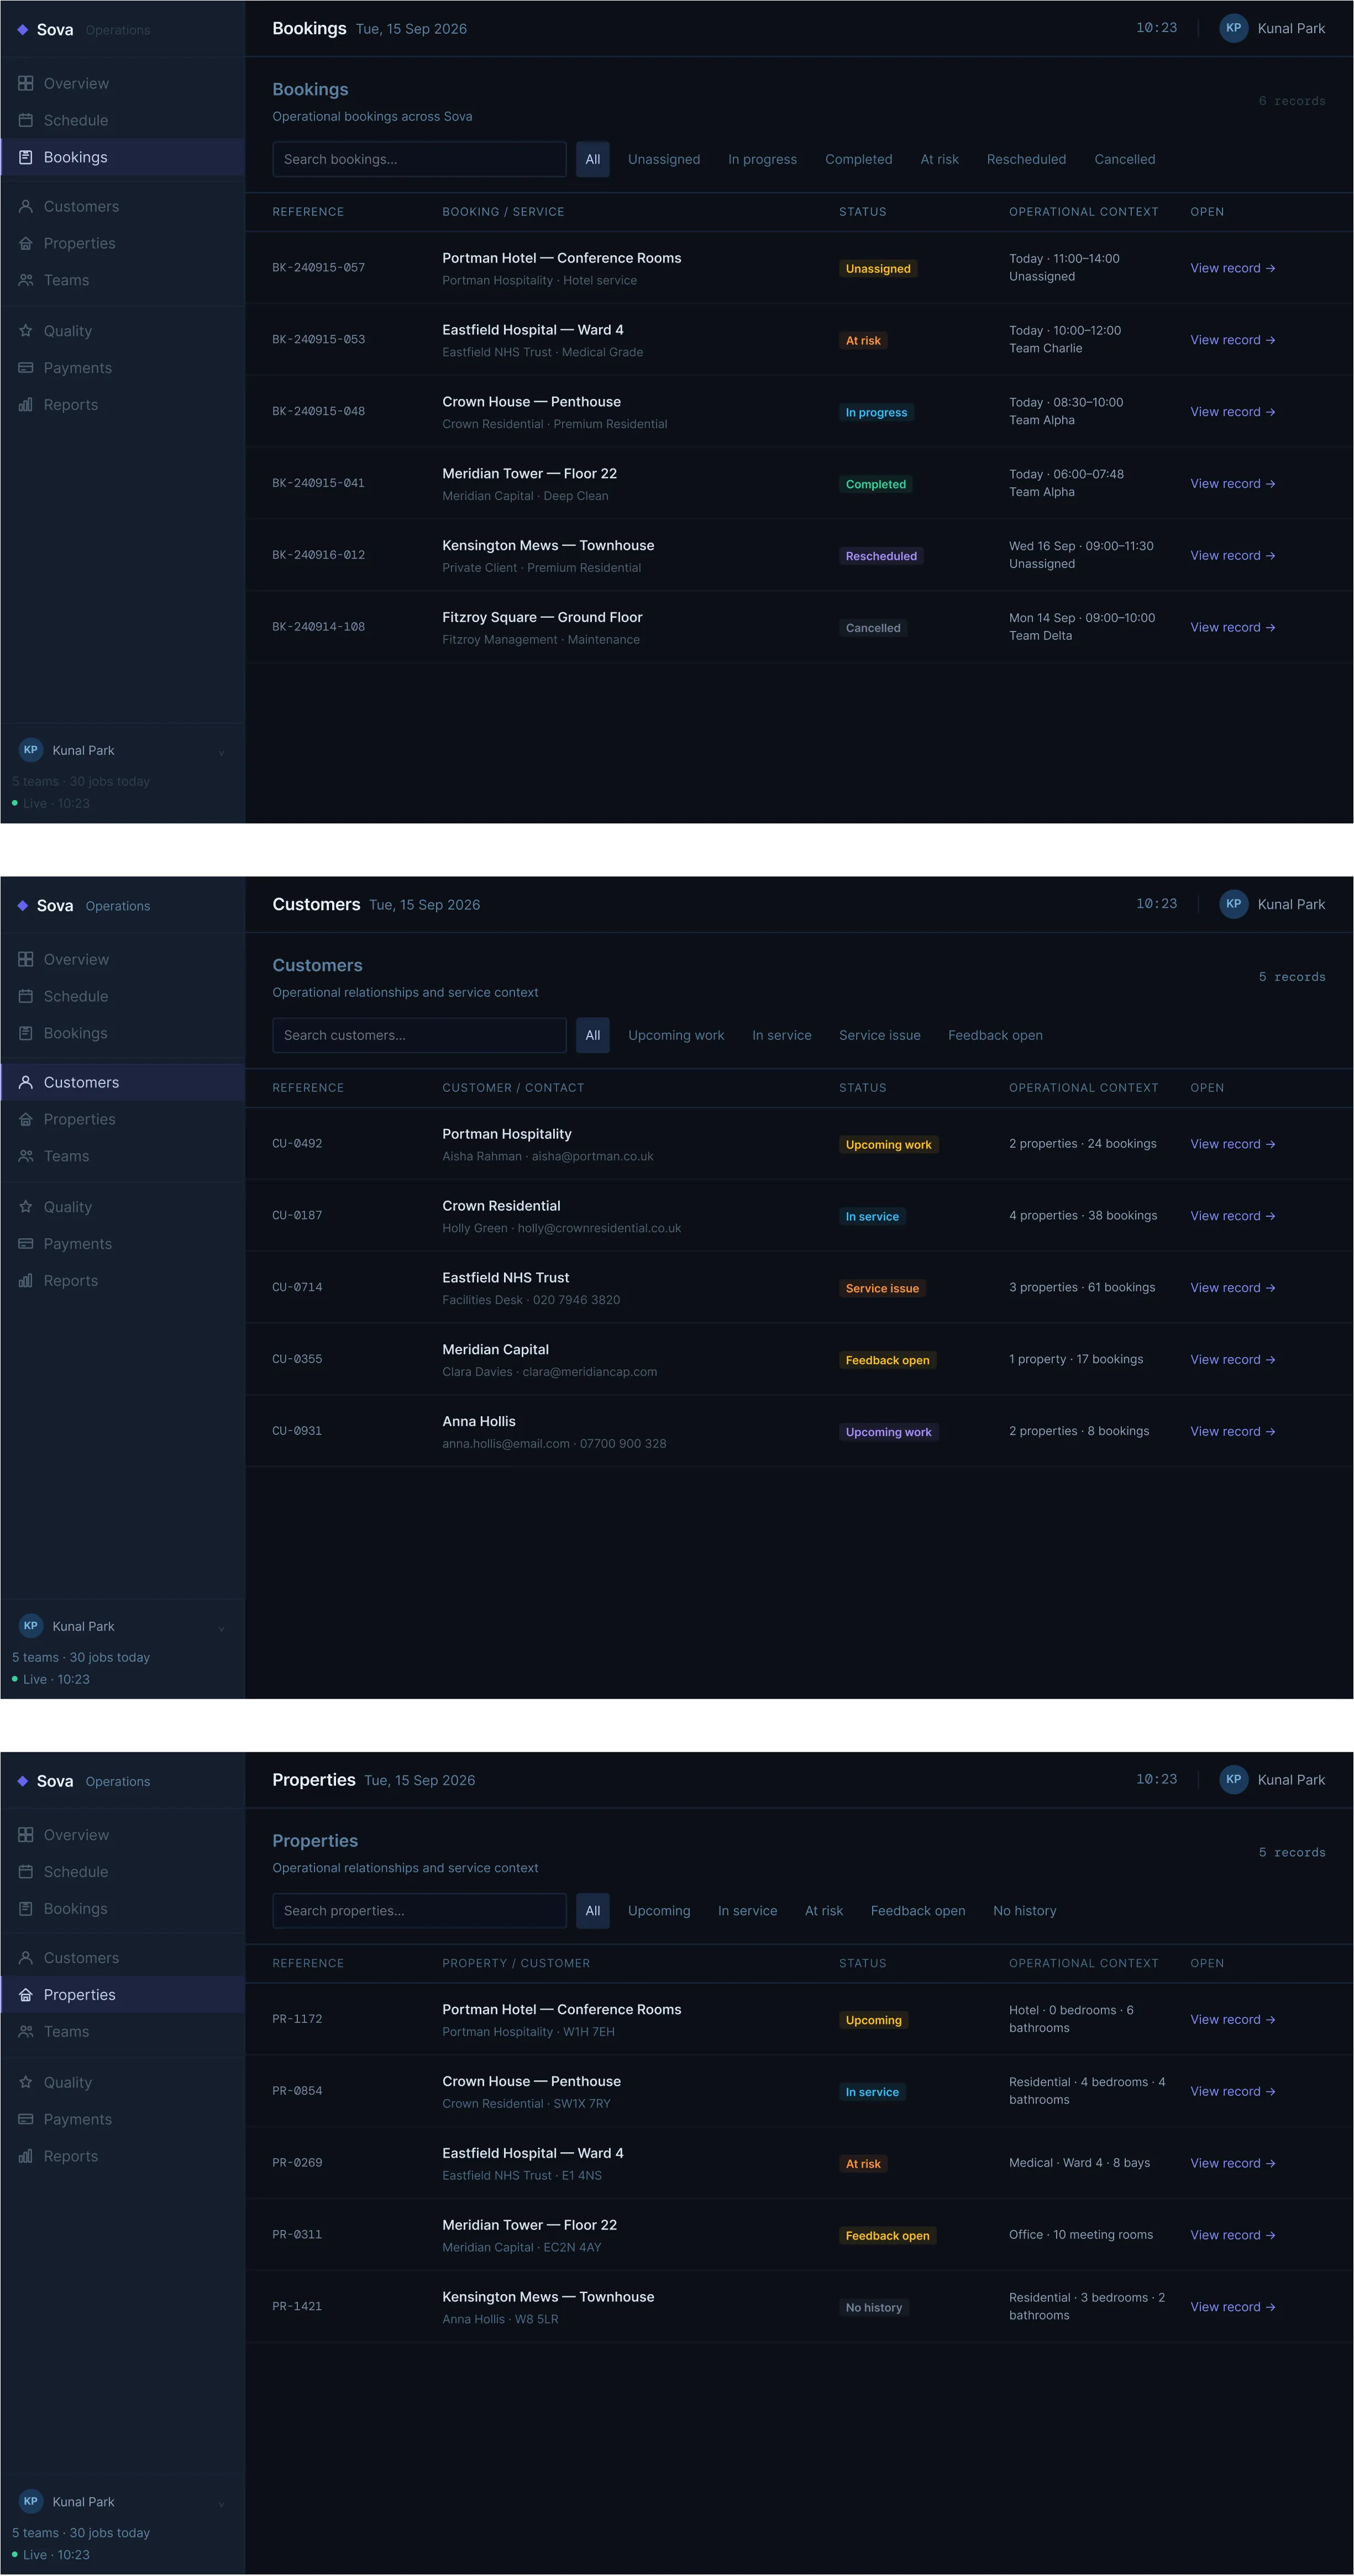Viewport: 1354px width, 2576px height.
Task: Open Schedule icon in Bookings screen sidebar
Action: click(26, 121)
